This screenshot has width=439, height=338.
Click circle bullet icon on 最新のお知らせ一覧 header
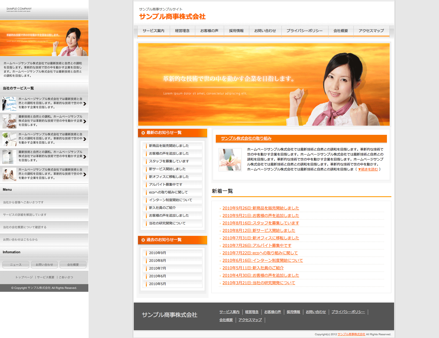tap(143, 133)
